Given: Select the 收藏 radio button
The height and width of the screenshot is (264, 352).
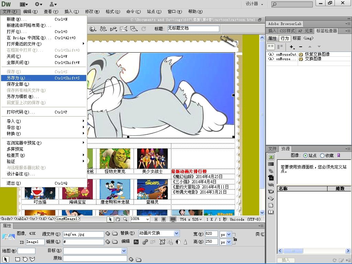Looking at the screenshot, I should tap(322, 155).
